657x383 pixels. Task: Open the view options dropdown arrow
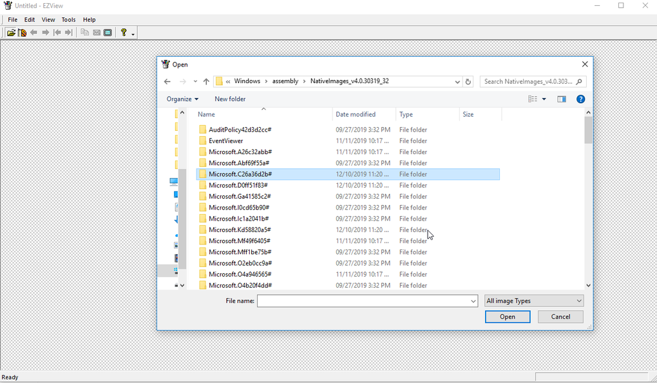click(x=544, y=99)
